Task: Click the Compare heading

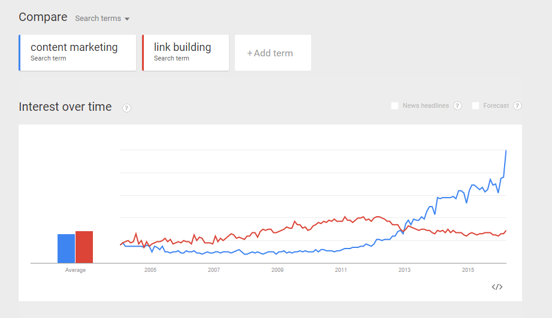Action: point(43,17)
